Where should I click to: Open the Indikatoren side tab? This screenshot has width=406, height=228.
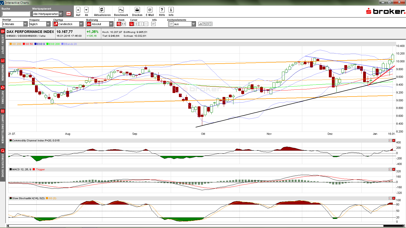pos(3,70)
